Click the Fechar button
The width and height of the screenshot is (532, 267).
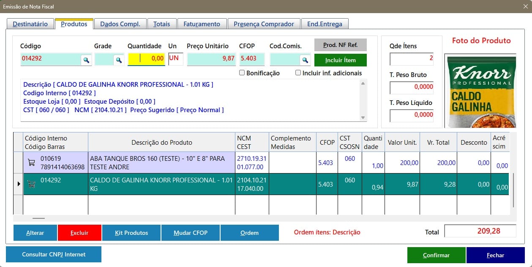[496, 255]
